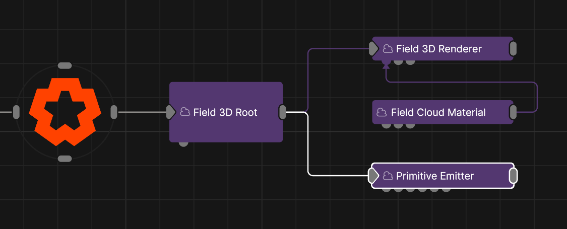Click the output port of Field 3D Root
The width and height of the screenshot is (567, 229).
pos(283,112)
